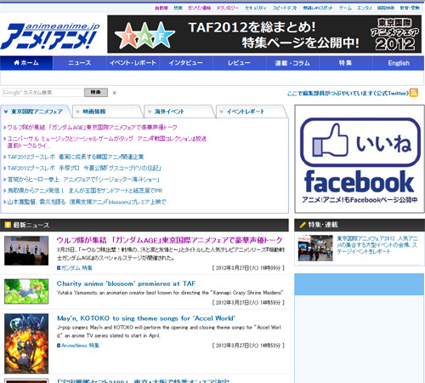Open the ウルフ隊が集結 news headline
Image resolution: width=425 pixels, height=383 pixels.
169,240
